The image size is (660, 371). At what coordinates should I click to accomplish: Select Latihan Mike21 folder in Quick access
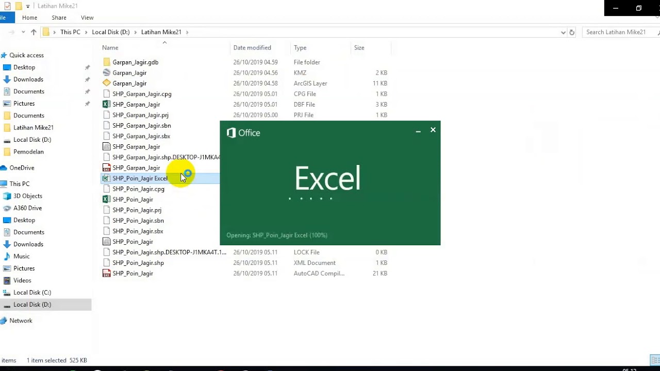pos(34,127)
